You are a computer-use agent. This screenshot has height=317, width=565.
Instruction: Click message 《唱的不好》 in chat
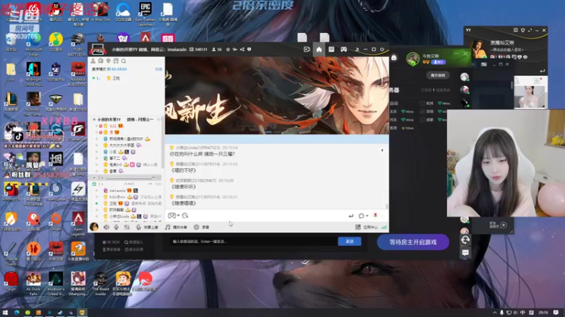click(184, 170)
